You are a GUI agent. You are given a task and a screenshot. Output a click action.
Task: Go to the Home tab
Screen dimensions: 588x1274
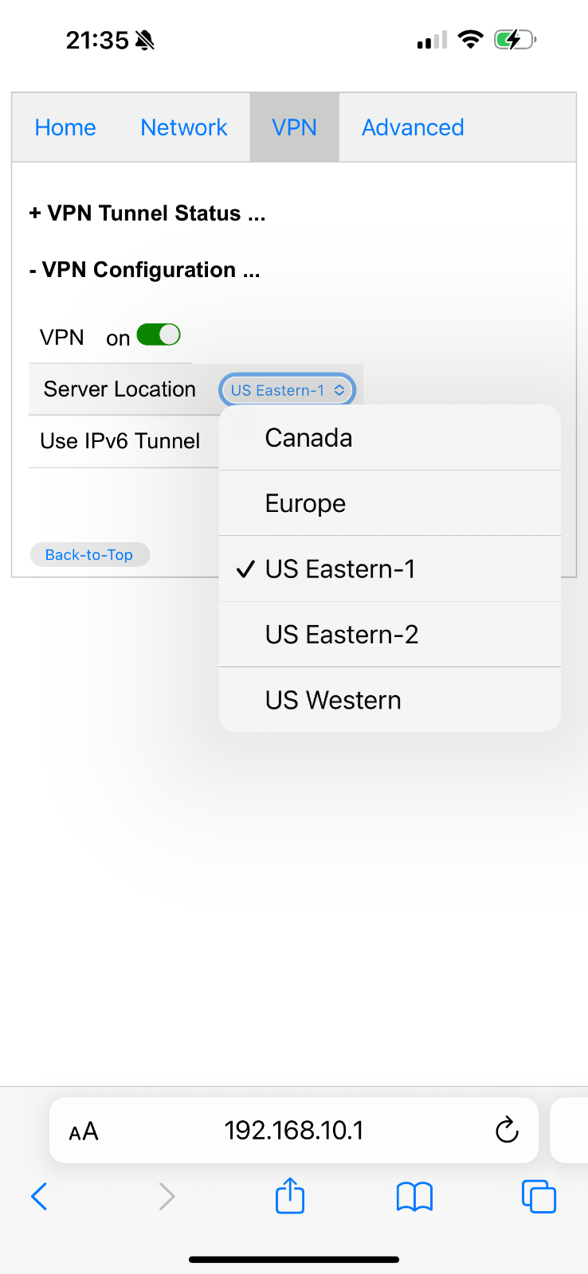65,127
